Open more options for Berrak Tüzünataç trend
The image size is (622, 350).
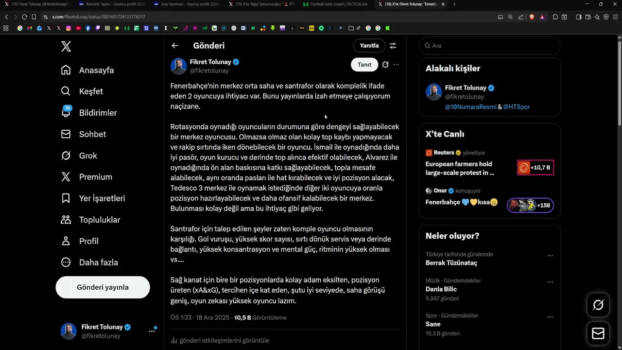pos(550,255)
